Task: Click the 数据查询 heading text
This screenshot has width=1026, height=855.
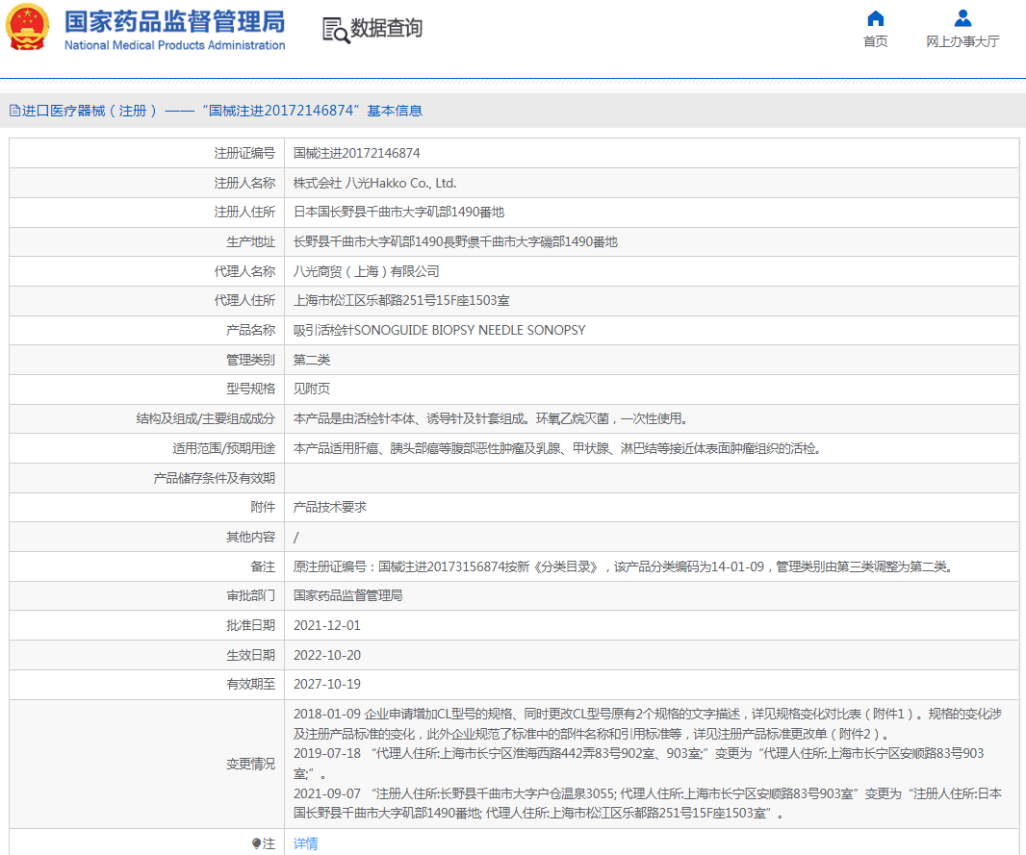Action: coord(387,29)
